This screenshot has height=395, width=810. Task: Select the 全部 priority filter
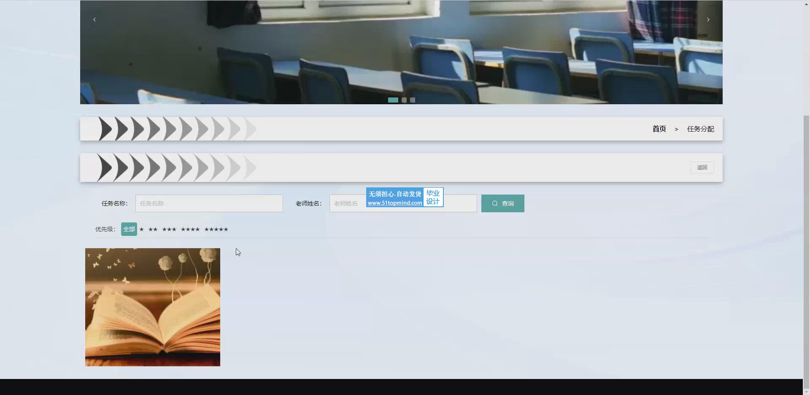(x=129, y=229)
